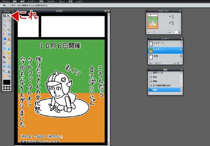
Task: Select the 全て選択を取り消す history entry
Action: click(x=162, y=85)
